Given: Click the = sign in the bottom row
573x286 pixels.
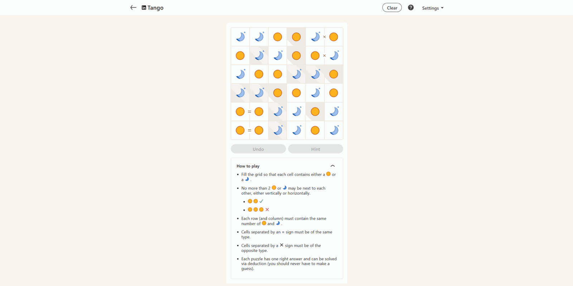Looking at the screenshot, I should pyautogui.click(x=250, y=130).
